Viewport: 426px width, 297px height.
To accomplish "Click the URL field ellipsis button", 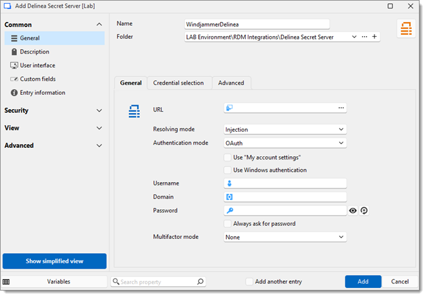I will coord(341,108).
